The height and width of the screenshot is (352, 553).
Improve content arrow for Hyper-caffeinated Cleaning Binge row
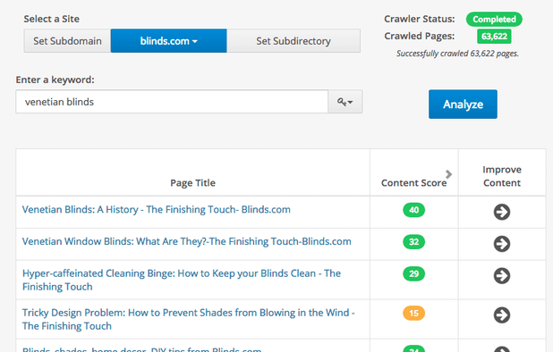[501, 276]
